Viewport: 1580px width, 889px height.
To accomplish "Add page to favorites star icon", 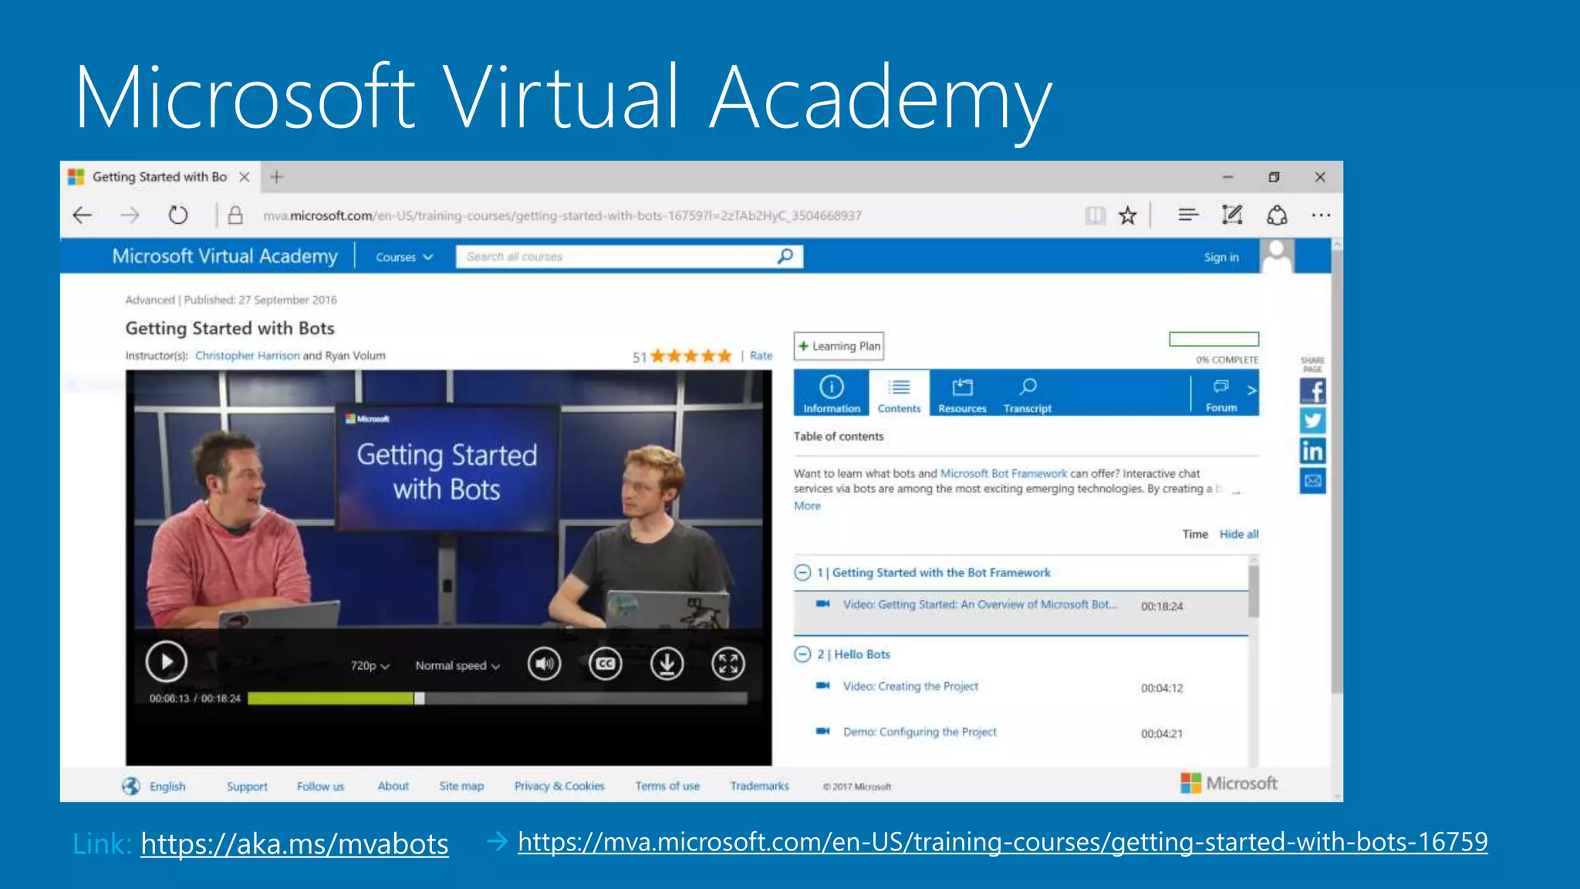I will [x=1128, y=215].
